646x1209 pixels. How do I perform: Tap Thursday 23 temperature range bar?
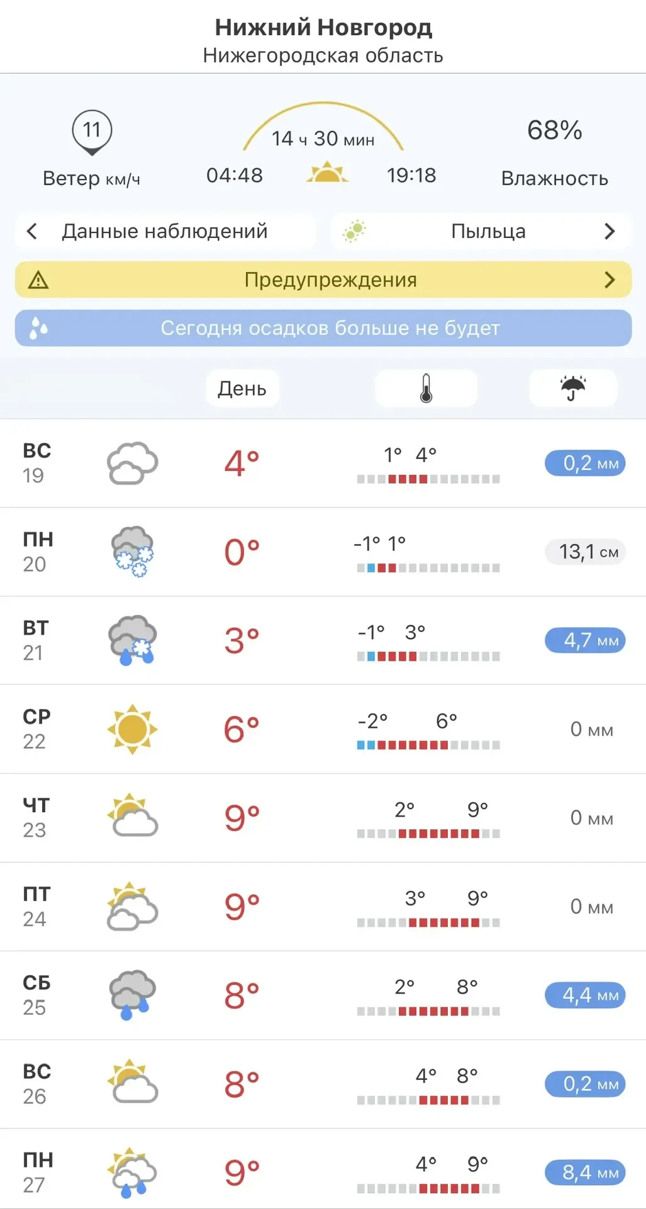[x=428, y=834]
